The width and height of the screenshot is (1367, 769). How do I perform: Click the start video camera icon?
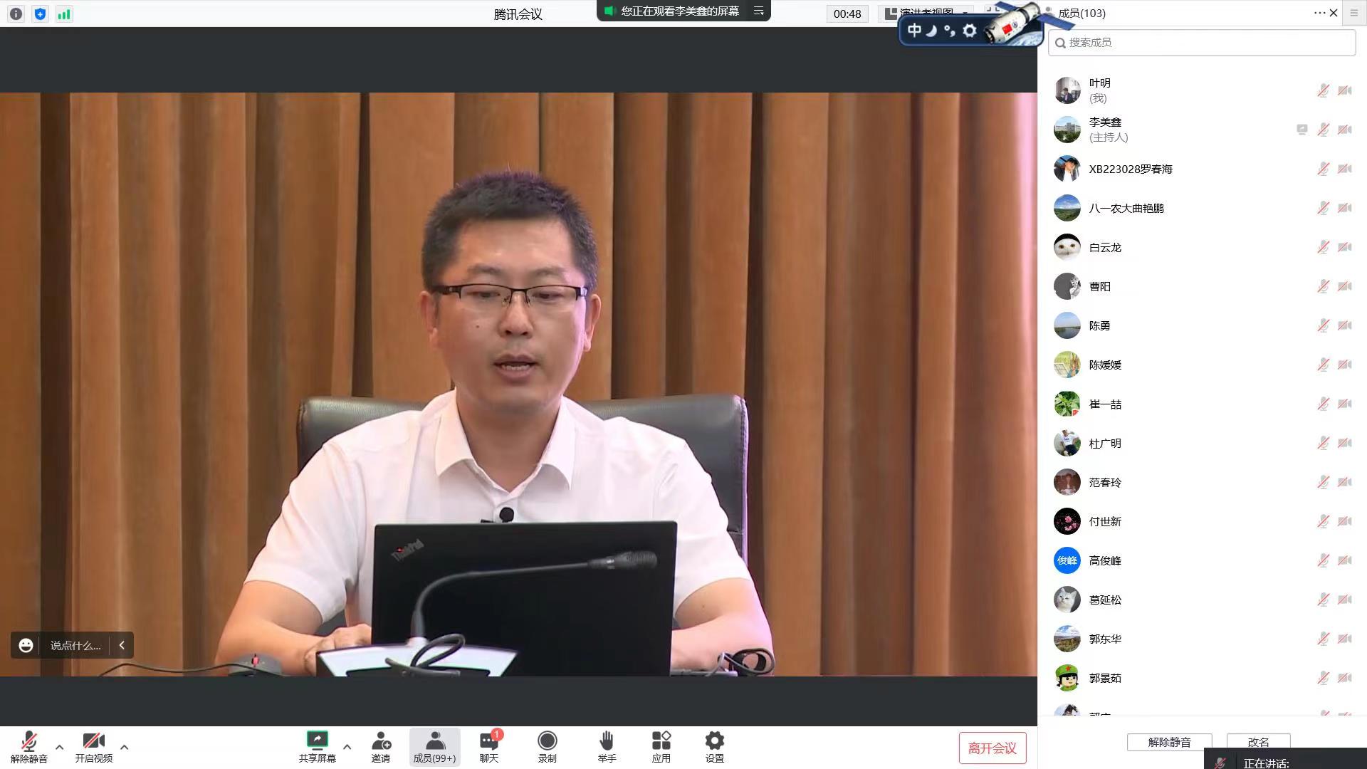93,742
